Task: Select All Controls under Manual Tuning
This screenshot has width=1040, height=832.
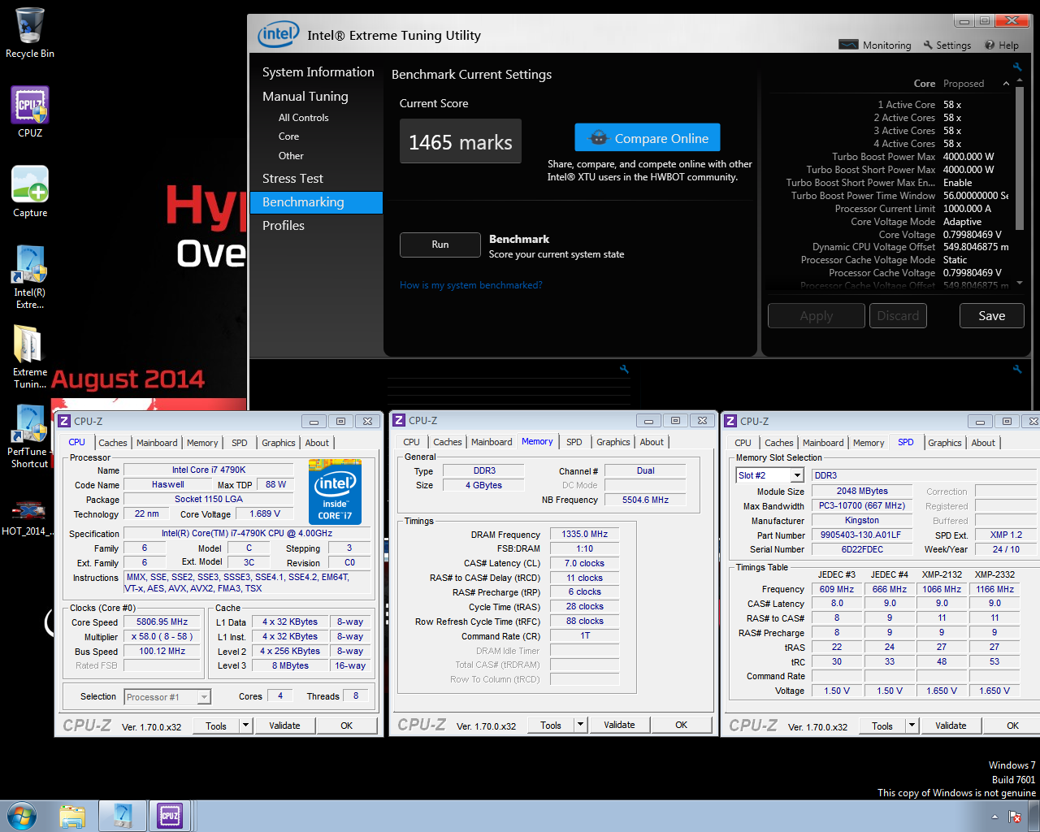Action: [304, 118]
